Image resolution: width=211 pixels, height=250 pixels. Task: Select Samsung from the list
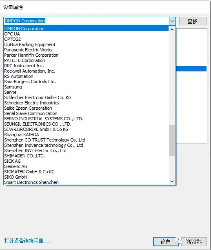click(86, 87)
